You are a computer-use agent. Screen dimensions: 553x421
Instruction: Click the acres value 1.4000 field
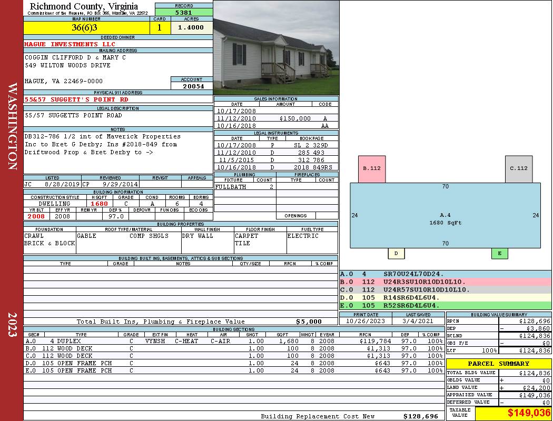192,27
